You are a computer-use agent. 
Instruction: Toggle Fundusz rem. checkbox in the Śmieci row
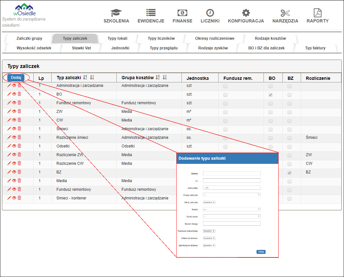pyautogui.click(x=225, y=130)
